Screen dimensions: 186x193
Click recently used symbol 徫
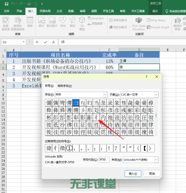(x=49, y=148)
